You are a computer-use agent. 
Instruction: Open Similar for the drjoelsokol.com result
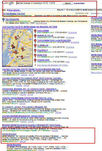click(31, 122)
